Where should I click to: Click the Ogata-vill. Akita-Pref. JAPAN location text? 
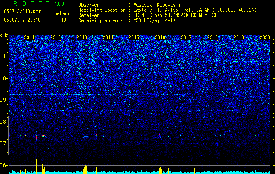pyautogui.click(x=195, y=10)
